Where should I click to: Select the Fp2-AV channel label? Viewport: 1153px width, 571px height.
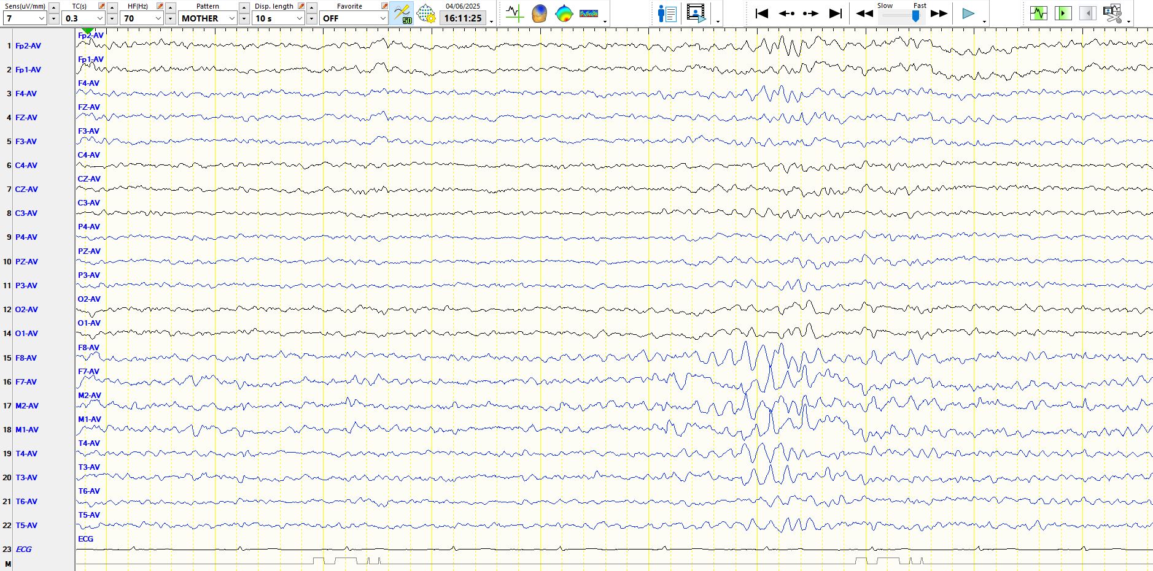pyautogui.click(x=28, y=46)
